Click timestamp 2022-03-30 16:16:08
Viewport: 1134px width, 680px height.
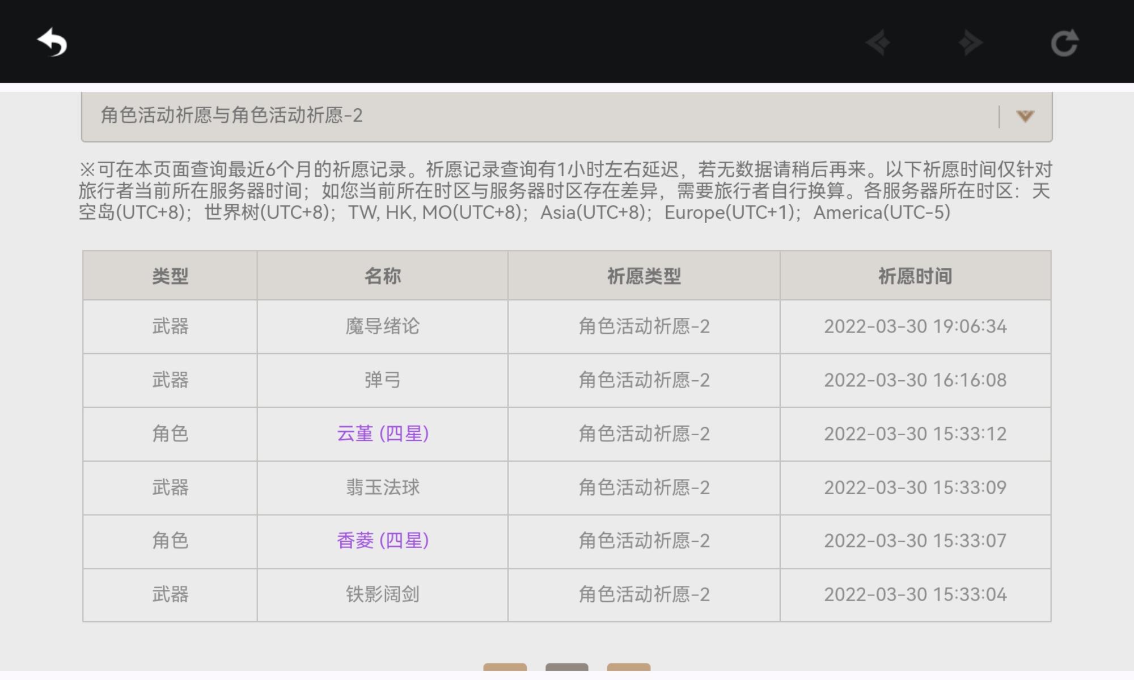click(x=915, y=380)
